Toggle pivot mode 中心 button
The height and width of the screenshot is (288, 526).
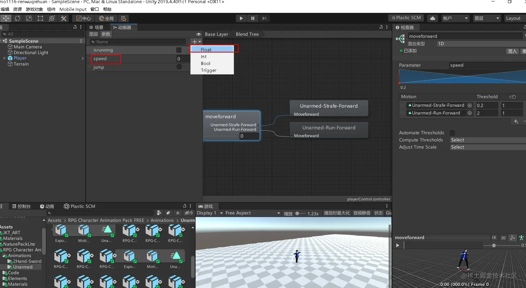(83, 18)
